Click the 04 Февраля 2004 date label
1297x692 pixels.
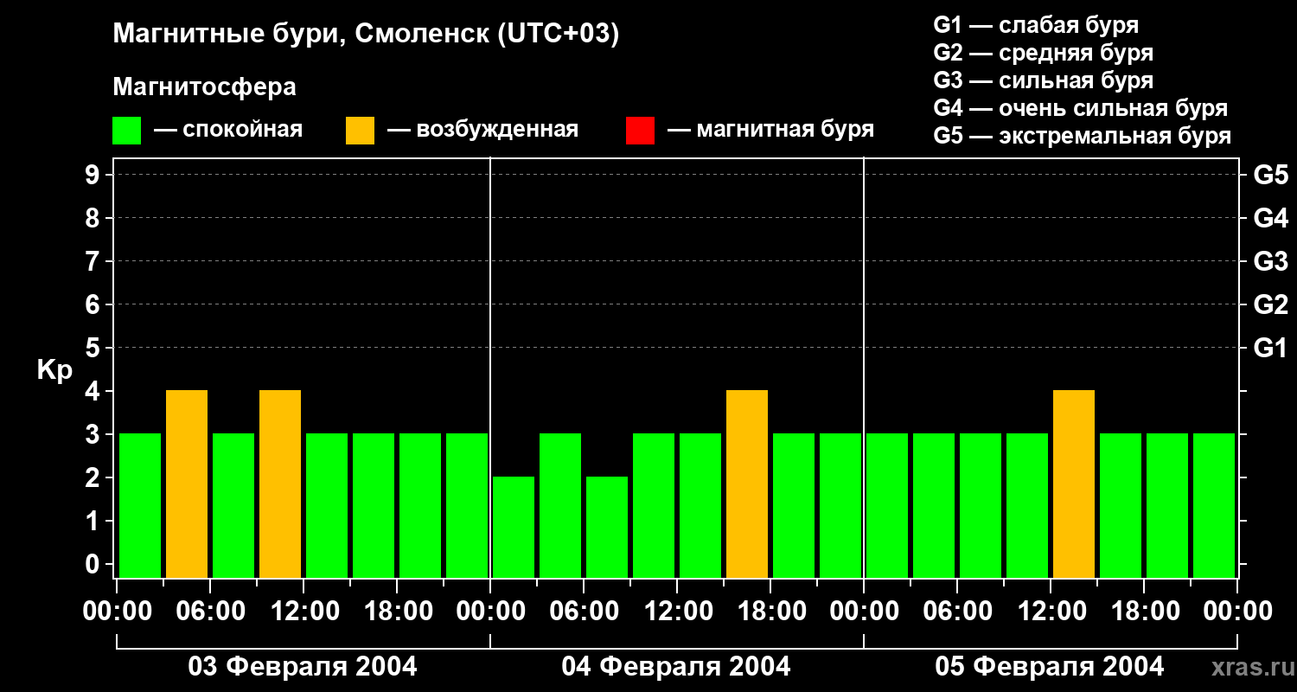coord(676,667)
